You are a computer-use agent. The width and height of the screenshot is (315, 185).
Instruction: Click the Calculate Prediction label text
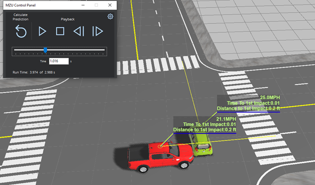(x=21, y=17)
